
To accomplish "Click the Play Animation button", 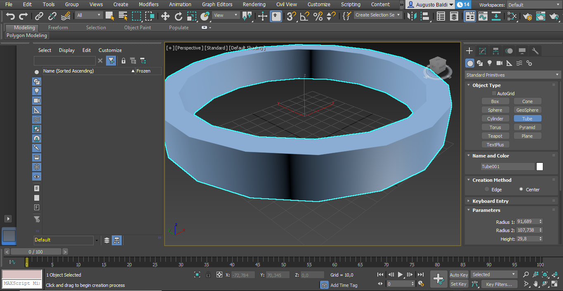I will coord(400,275).
